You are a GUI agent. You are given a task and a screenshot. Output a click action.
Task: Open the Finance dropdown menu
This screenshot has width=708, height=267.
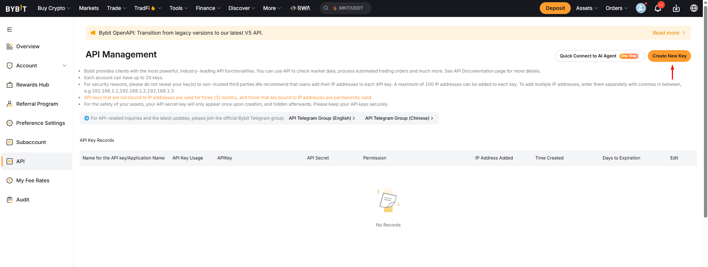(208, 8)
